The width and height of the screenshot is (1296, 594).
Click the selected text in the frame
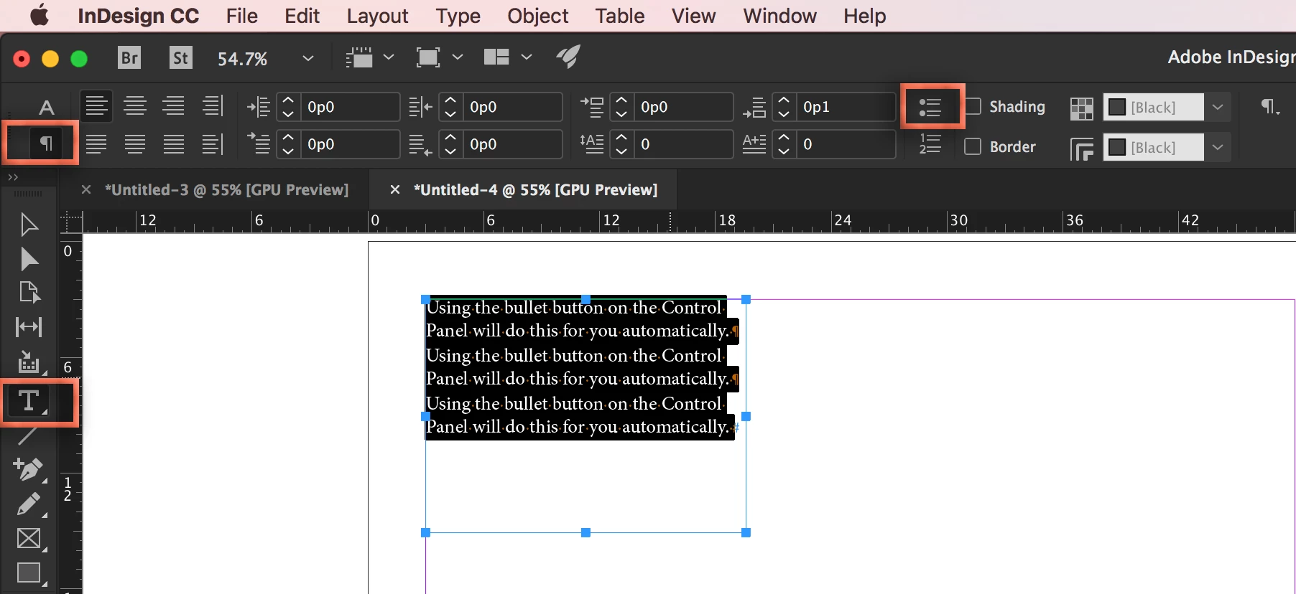point(580,367)
